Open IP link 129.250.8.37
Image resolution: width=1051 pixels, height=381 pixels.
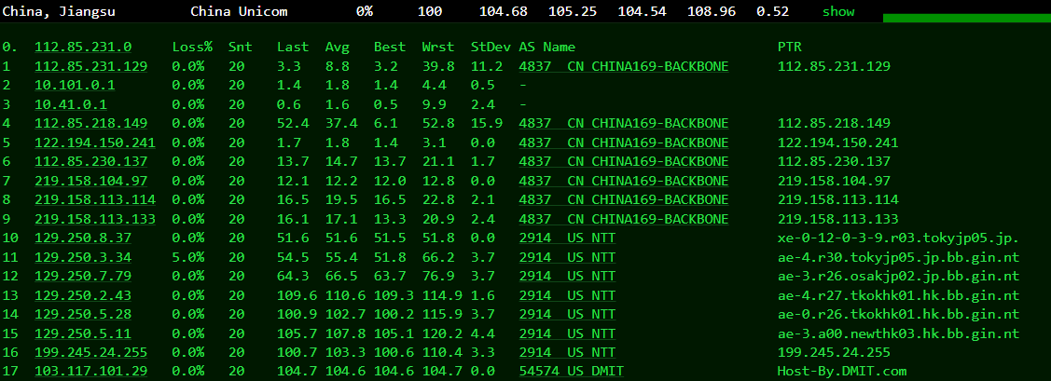(x=83, y=238)
